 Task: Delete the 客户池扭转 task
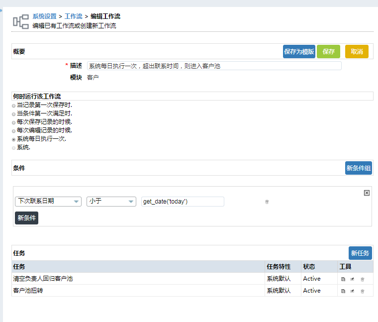(x=362, y=291)
